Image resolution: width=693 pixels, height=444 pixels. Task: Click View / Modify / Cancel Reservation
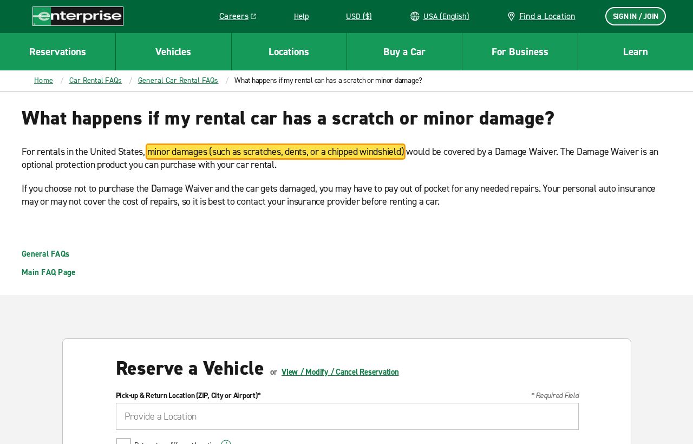point(340,372)
